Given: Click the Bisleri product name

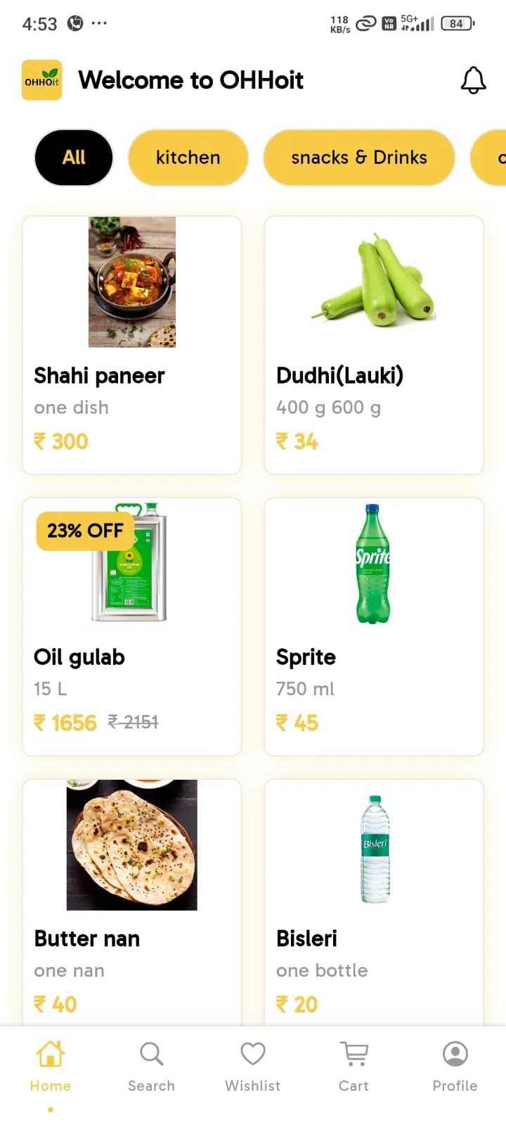Looking at the screenshot, I should pos(306,939).
